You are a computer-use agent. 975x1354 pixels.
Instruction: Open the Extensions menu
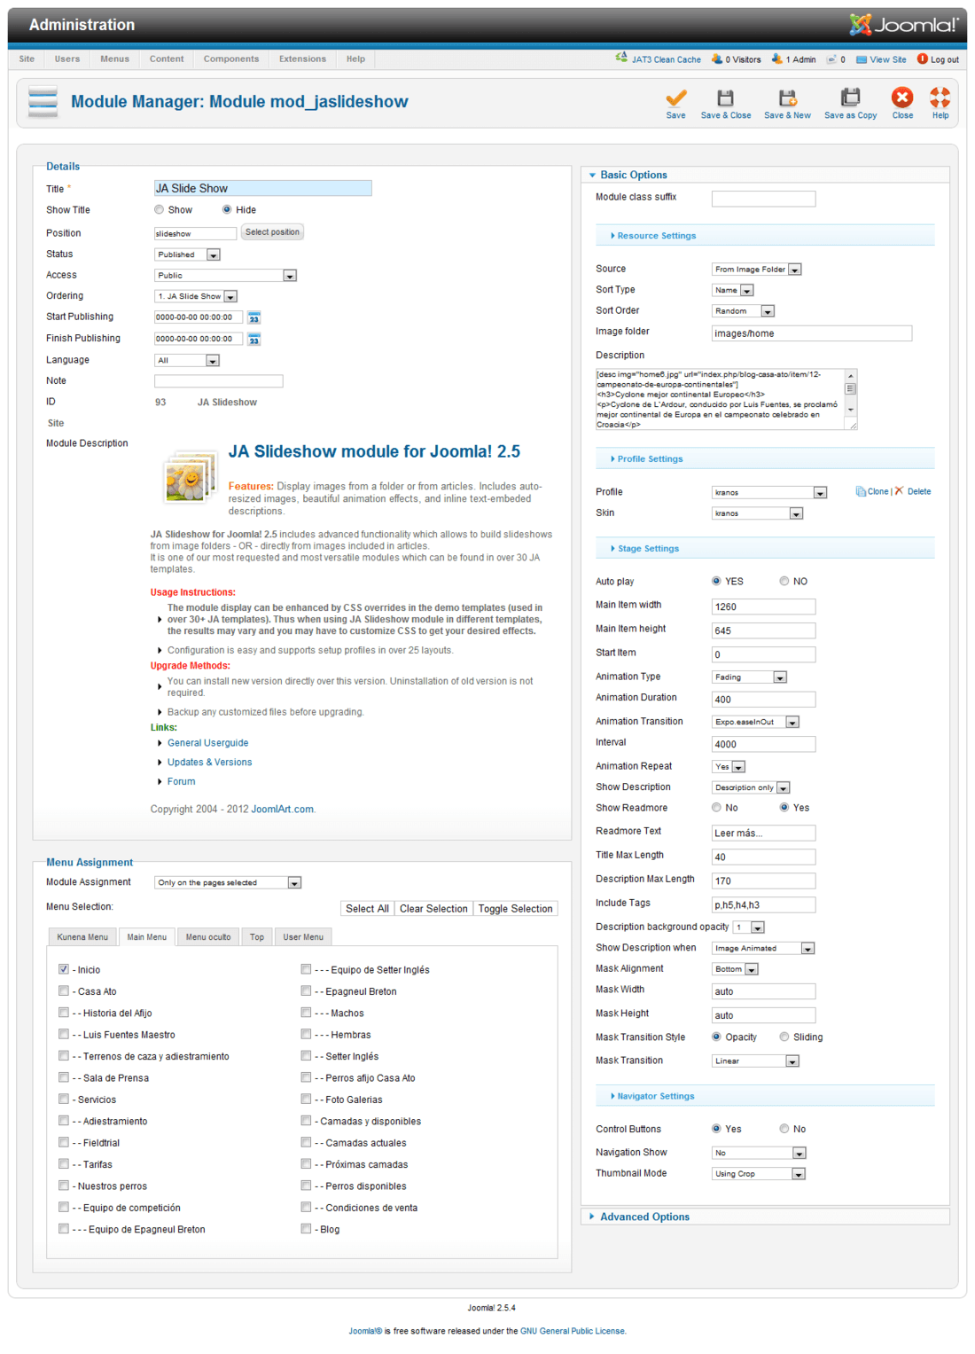click(302, 59)
